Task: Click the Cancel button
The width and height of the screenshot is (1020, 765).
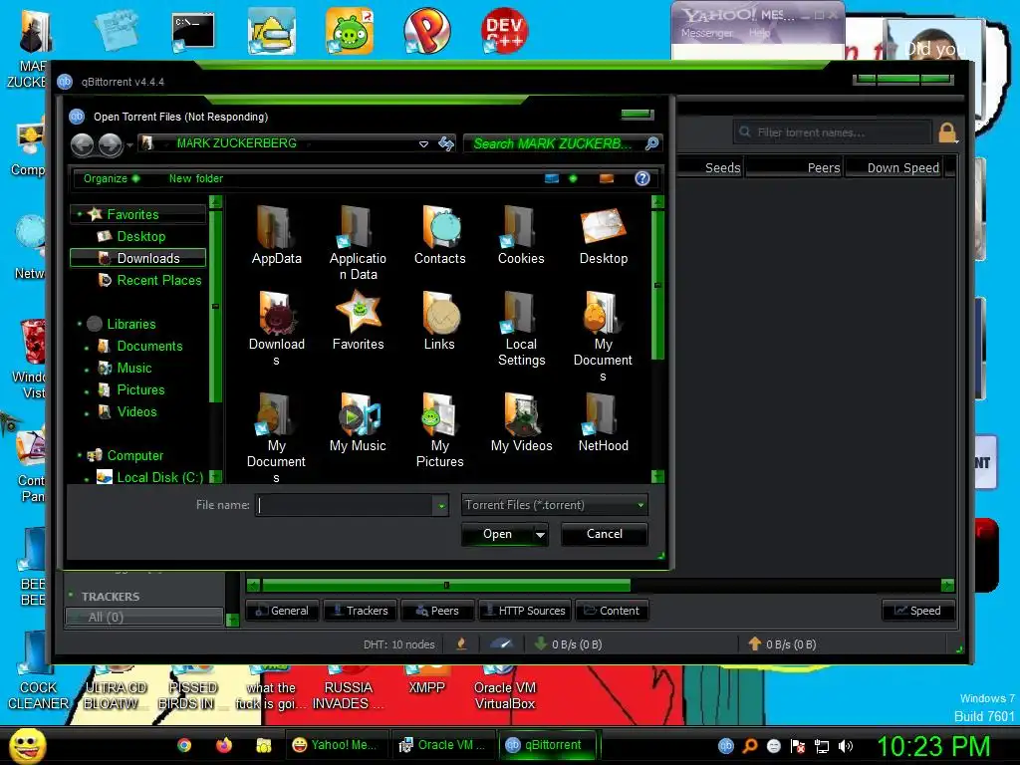Action: click(x=605, y=534)
